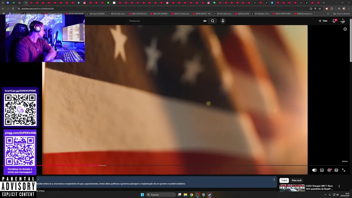Open File Explorer from the taskbar

tap(185, 195)
